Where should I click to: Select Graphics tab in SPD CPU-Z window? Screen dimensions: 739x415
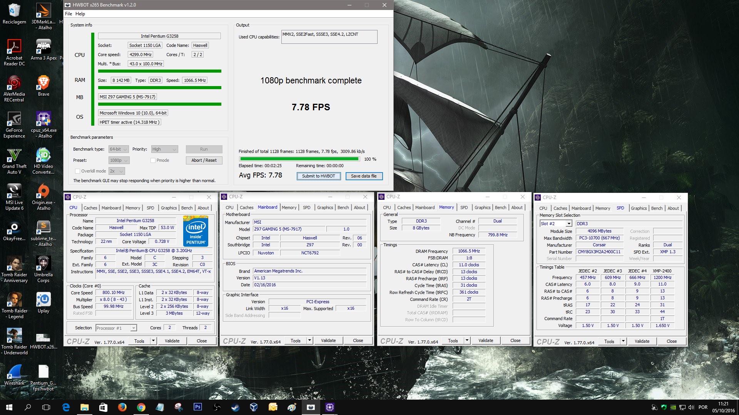639,208
